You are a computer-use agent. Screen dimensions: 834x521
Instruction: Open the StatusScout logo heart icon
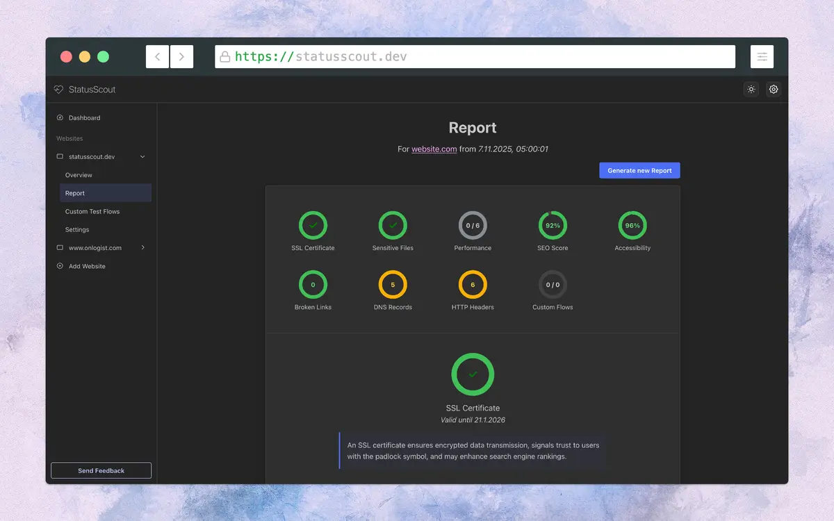tap(58, 89)
